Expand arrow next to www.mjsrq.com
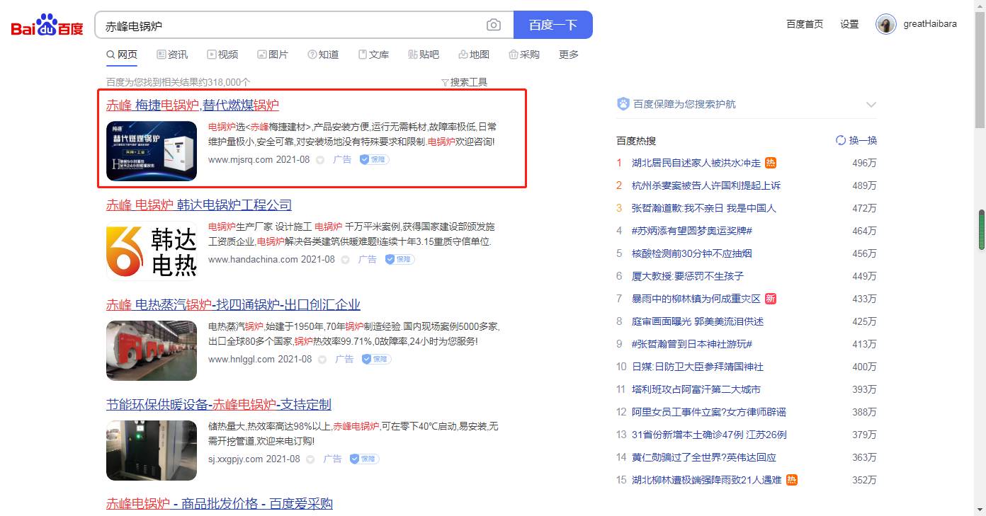The image size is (986, 516). click(x=319, y=160)
